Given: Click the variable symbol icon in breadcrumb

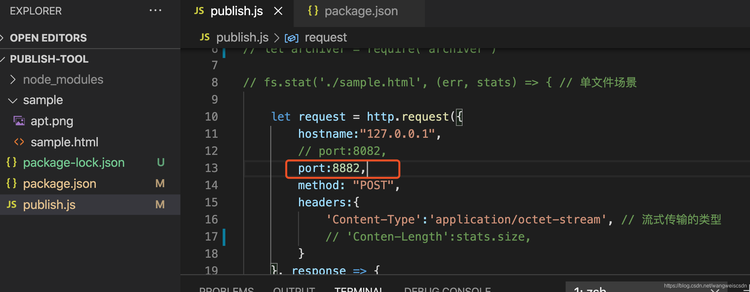Looking at the screenshot, I should [291, 38].
